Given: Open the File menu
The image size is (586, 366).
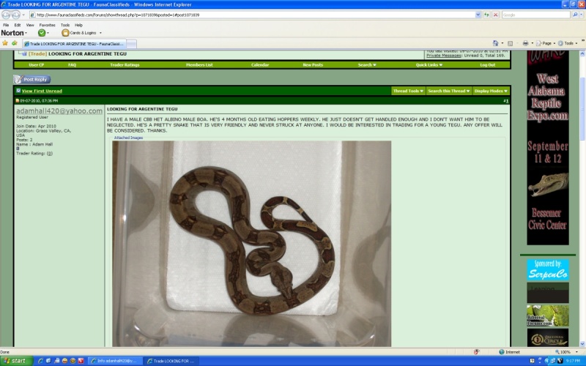Looking at the screenshot, I should coord(6,25).
